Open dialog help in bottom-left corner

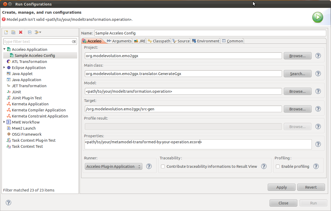tap(8, 203)
